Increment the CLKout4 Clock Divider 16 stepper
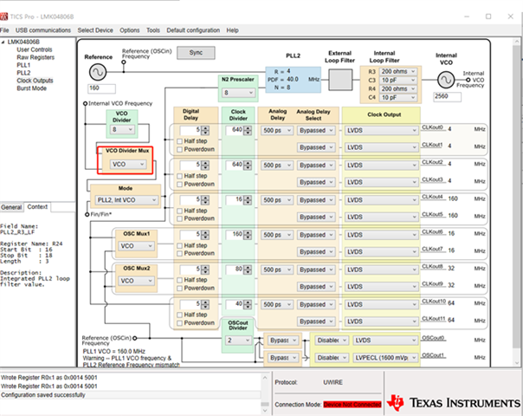 point(248,198)
